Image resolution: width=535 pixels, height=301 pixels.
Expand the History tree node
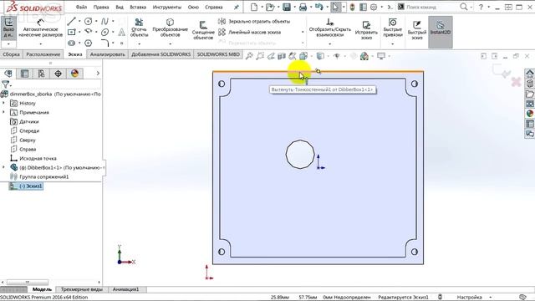pyautogui.click(x=3, y=103)
